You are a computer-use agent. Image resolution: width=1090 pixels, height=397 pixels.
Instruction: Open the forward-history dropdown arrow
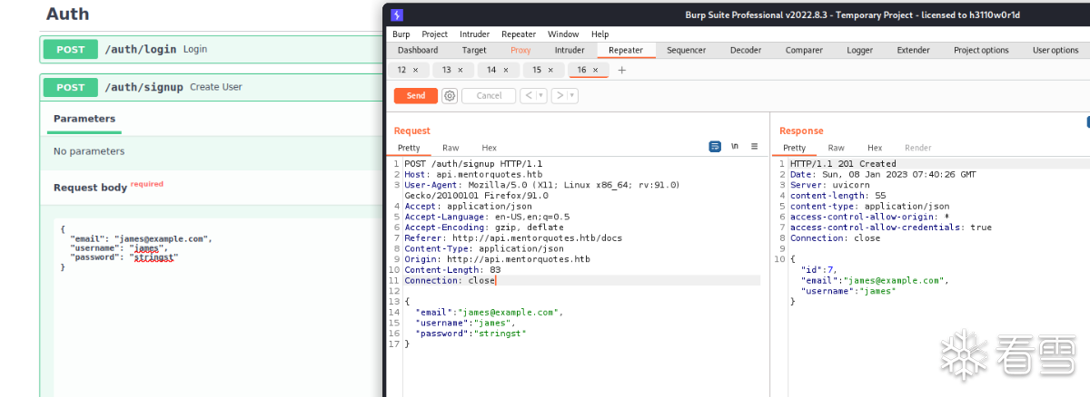point(573,95)
